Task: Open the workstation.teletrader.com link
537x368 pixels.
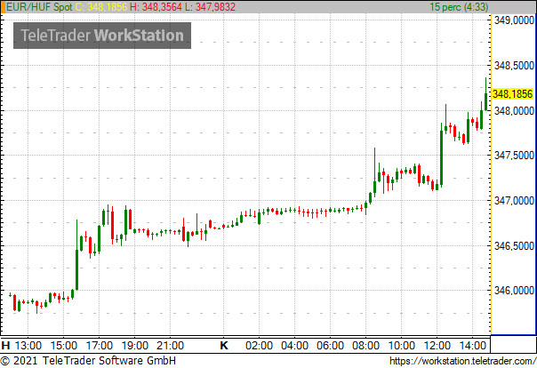Action: [x=463, y=361]
